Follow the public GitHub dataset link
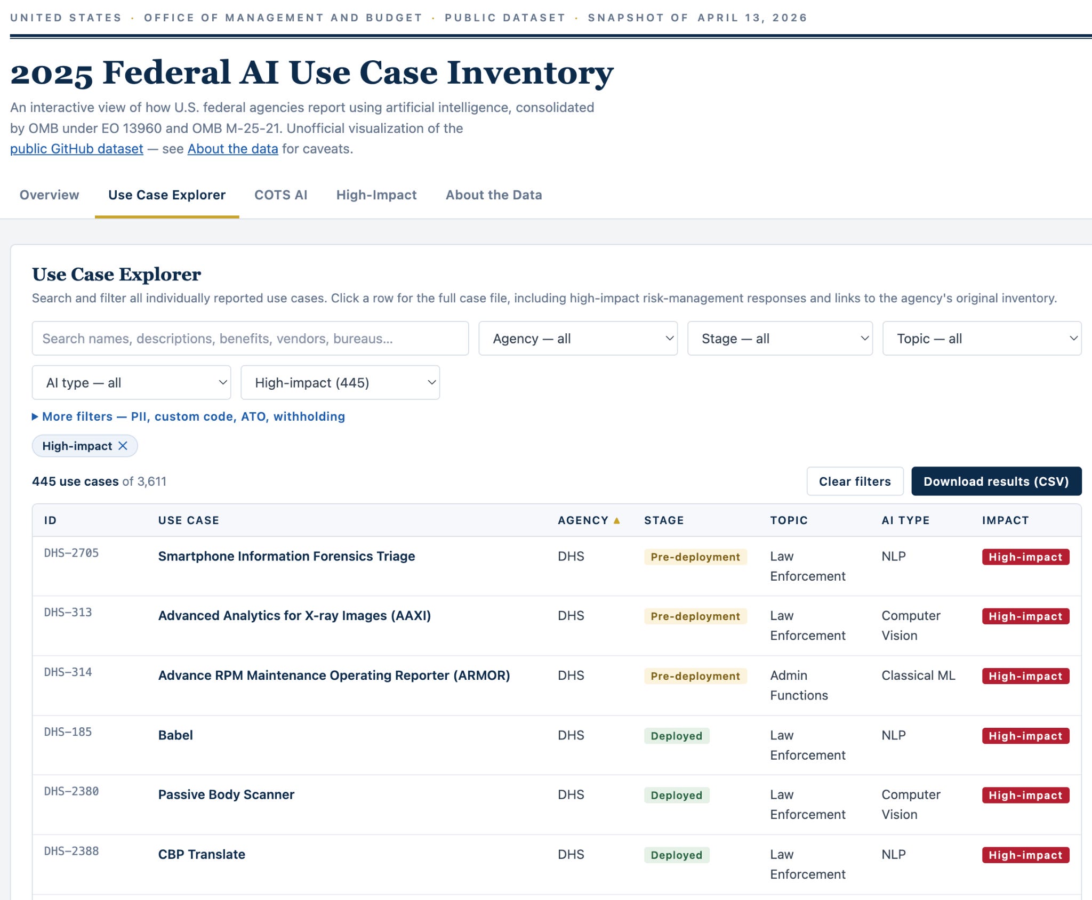The height and width of the screenshot is (900, 1092). 77,149
